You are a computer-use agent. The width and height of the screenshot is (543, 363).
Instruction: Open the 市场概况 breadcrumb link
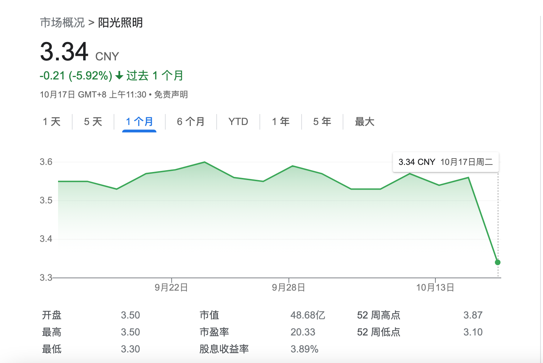tap(62, 23)
